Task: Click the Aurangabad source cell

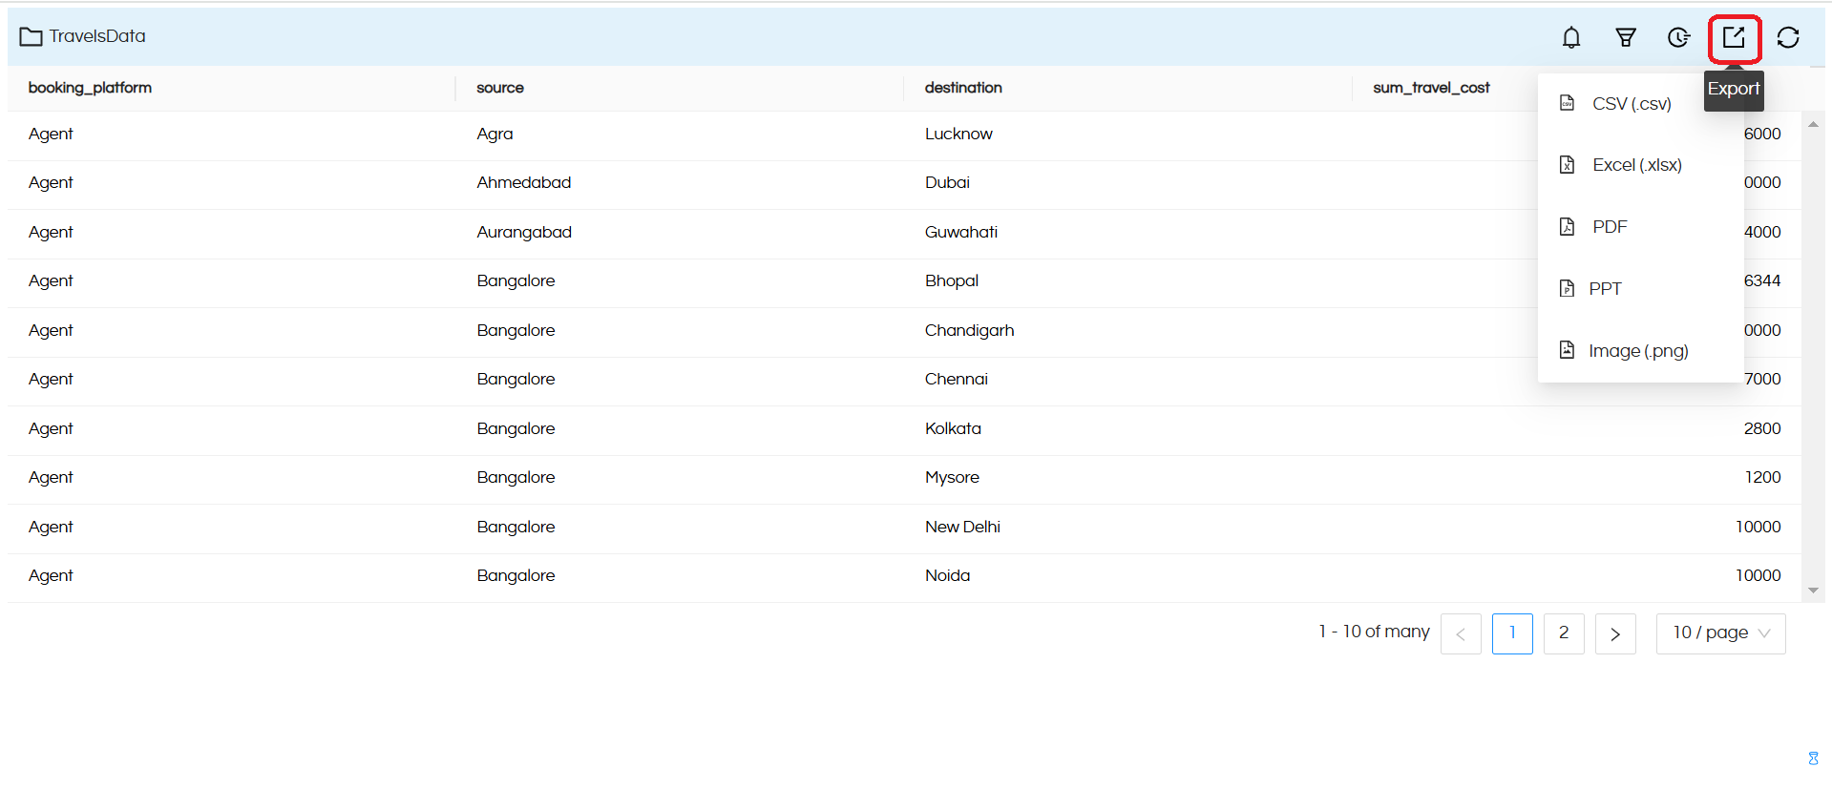Action: pyautogui.click(x=524, y=233)
